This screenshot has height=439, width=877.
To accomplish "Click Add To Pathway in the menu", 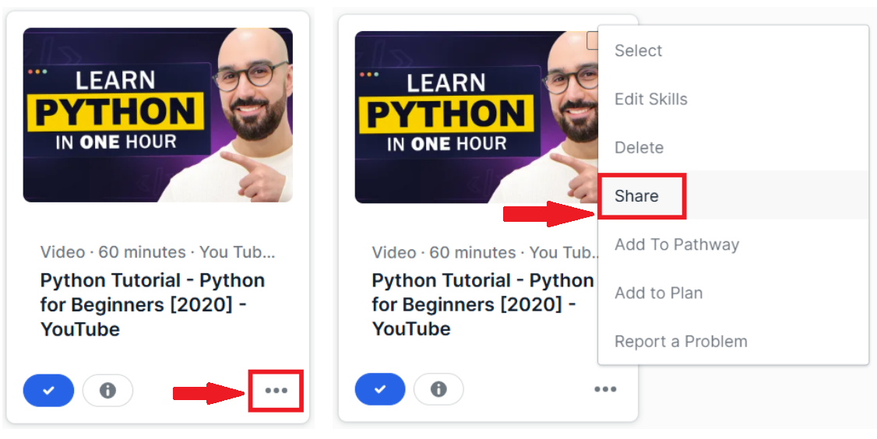I will point(676,244).
